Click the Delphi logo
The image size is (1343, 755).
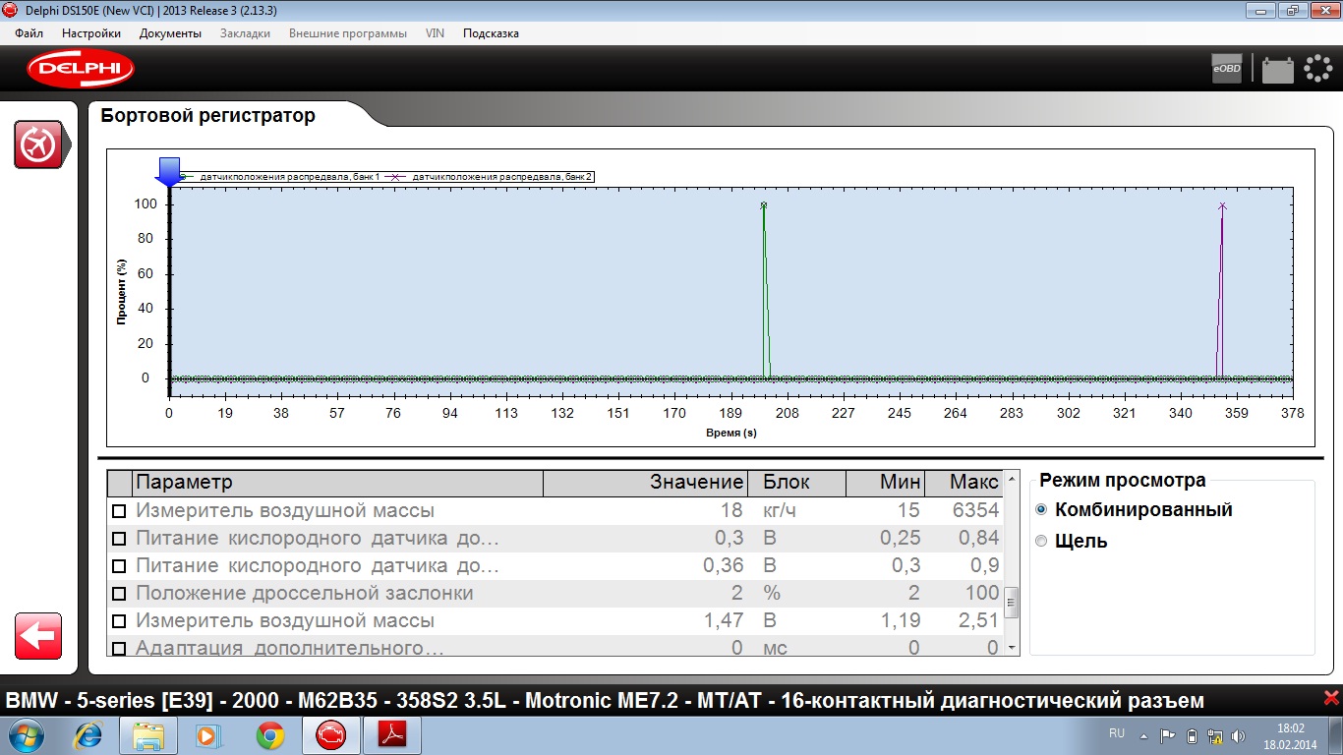click(81, 69)
